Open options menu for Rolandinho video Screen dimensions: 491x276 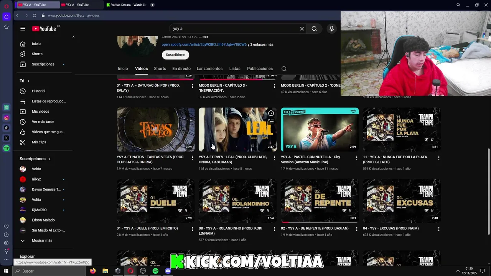point(274,229)
